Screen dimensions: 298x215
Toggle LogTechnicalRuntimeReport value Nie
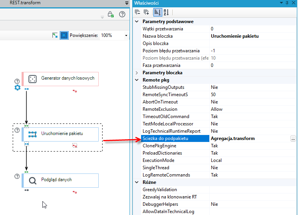pyautogui.click(x=253, y=131)
